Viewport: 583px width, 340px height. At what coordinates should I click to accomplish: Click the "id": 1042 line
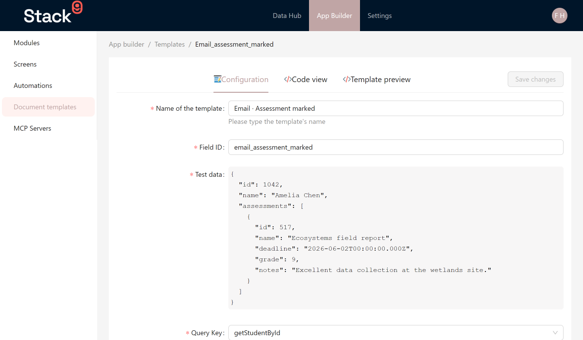coord(260,185)
